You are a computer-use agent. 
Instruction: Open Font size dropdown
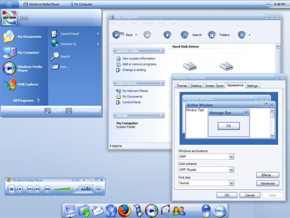[x=231, y=183]
